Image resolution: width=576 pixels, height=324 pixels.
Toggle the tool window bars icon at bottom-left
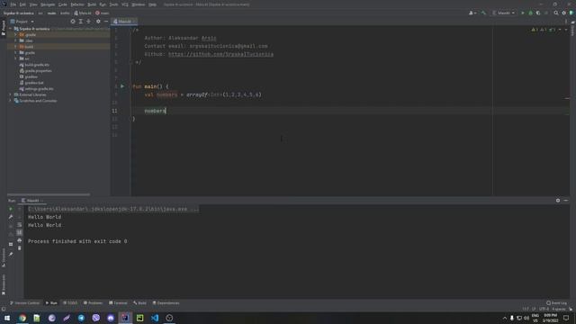tap(4, 309)
